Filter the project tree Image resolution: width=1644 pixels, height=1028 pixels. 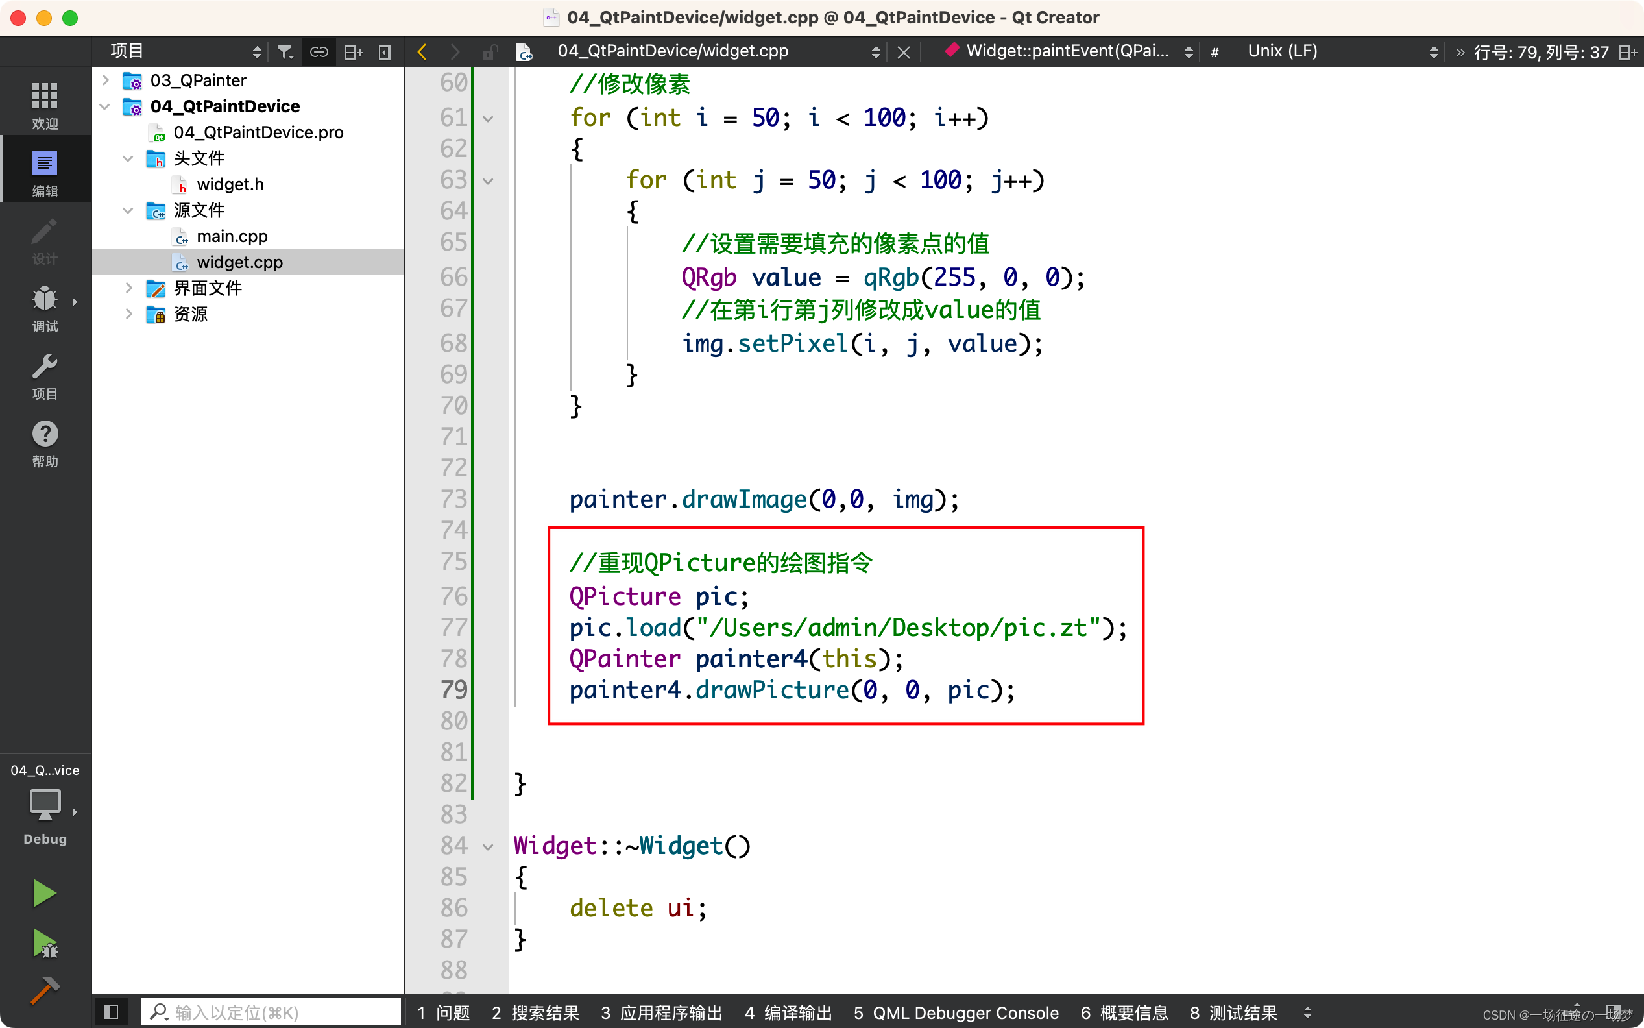(x=285, y=52)
